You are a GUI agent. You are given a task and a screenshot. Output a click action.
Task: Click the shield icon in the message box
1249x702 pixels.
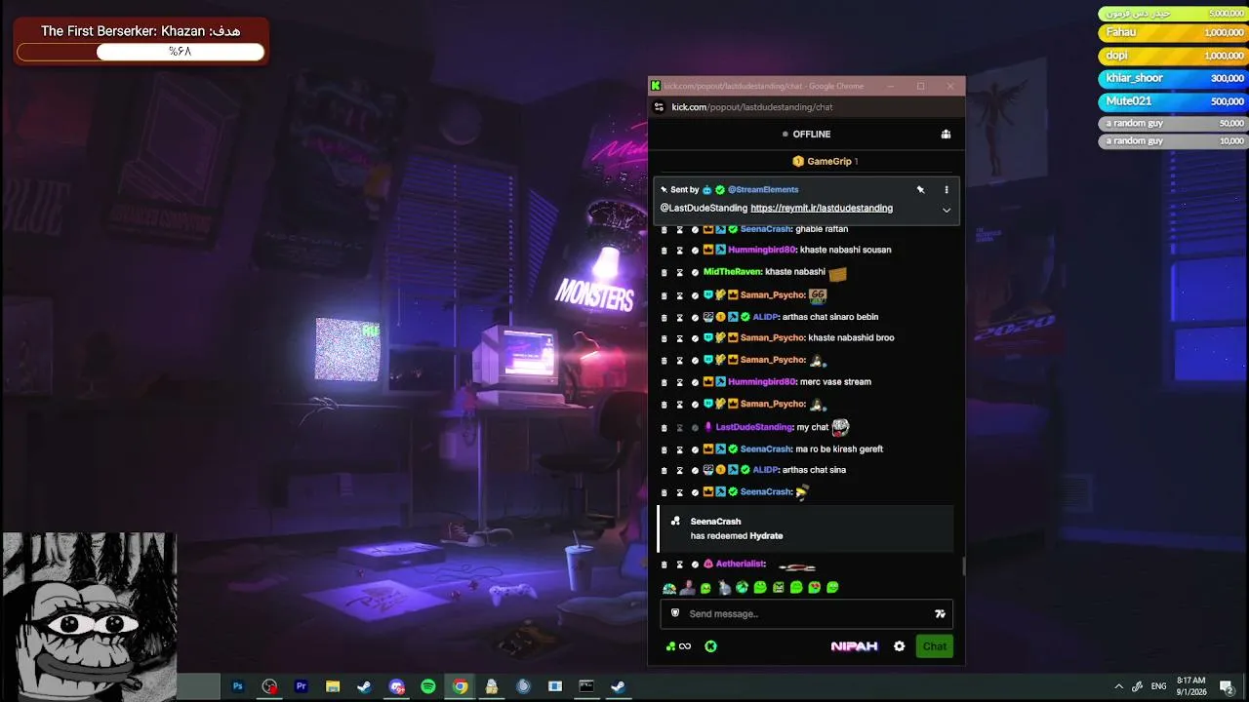click(675, 613)
